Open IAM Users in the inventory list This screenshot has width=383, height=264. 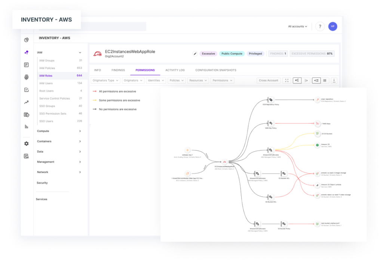point(61,83)
